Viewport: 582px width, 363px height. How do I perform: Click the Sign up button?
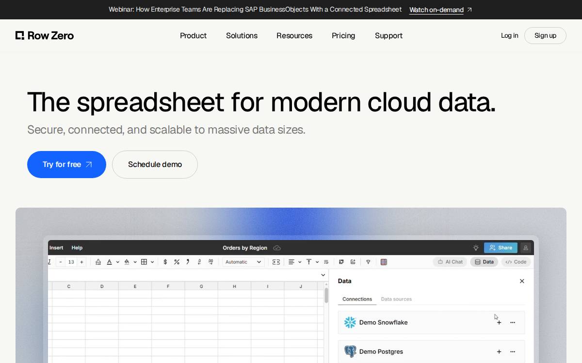(x=545, y=35)
